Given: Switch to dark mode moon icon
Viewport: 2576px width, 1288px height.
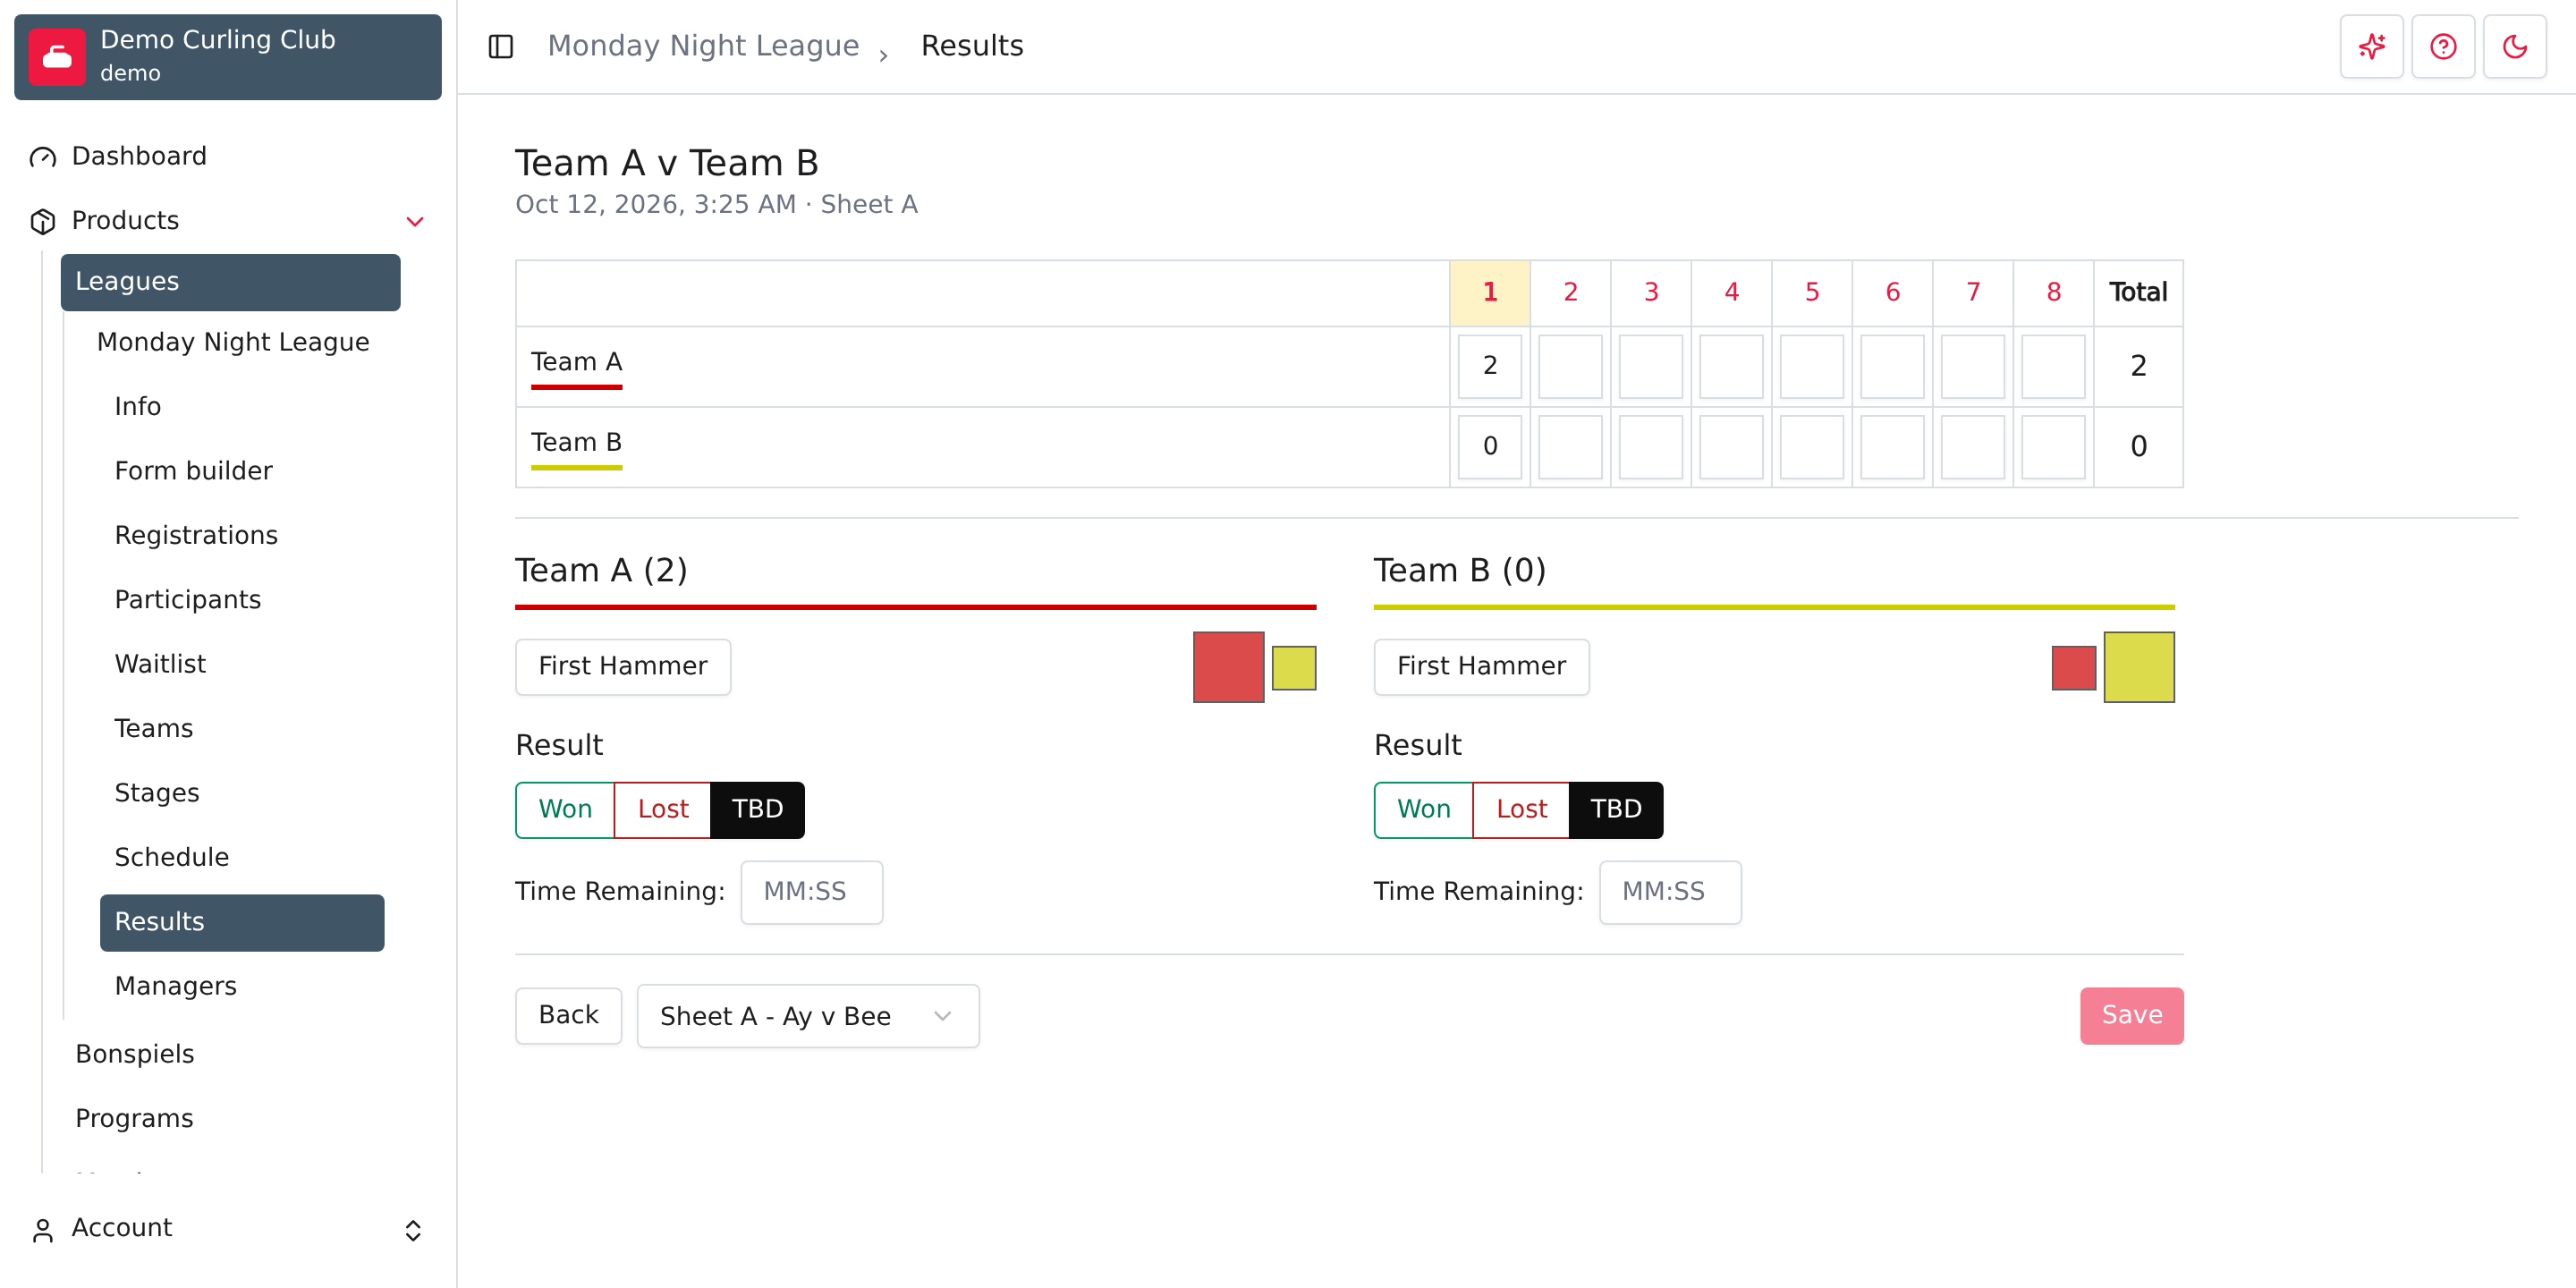Looking at the screenshot, I should point(2514,46).
